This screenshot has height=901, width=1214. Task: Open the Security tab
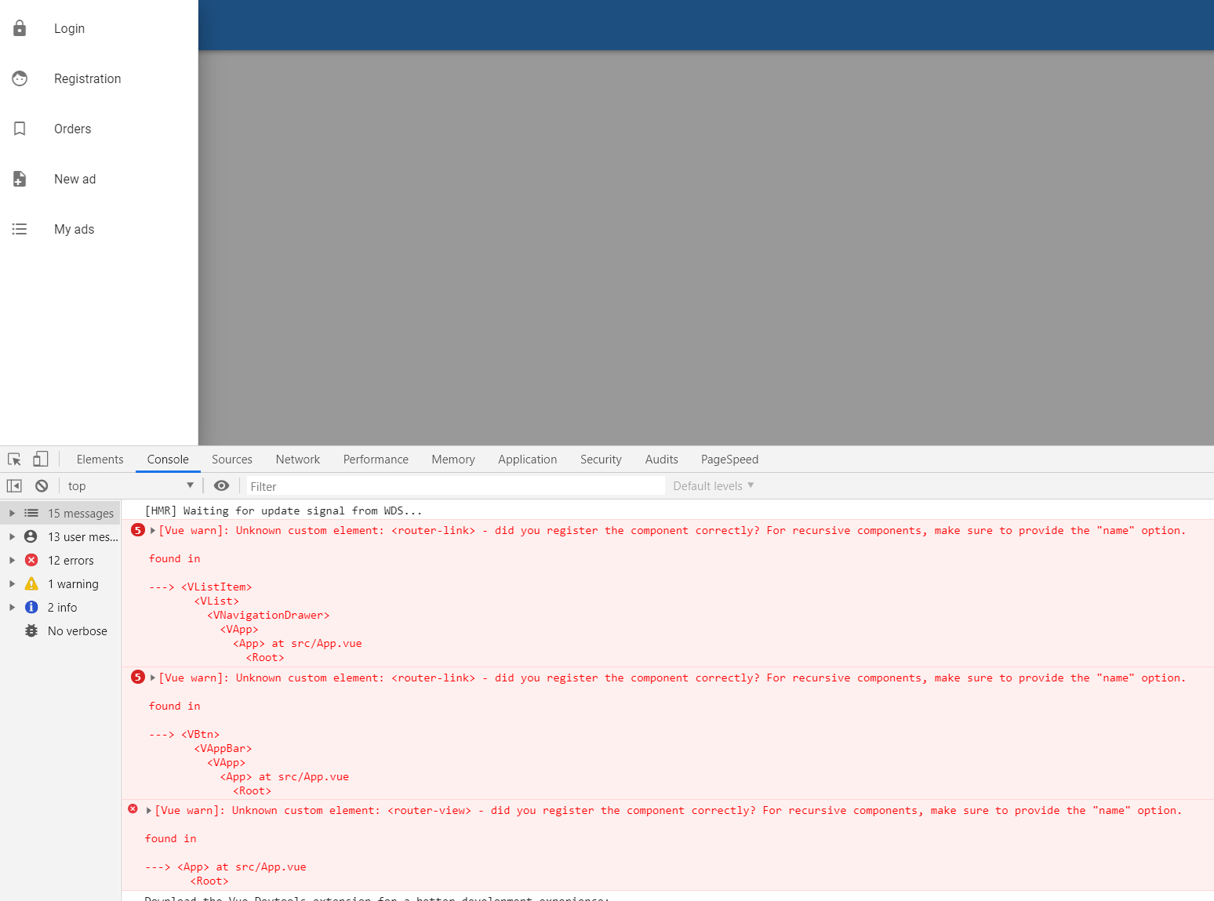click(x=601, y=460)
